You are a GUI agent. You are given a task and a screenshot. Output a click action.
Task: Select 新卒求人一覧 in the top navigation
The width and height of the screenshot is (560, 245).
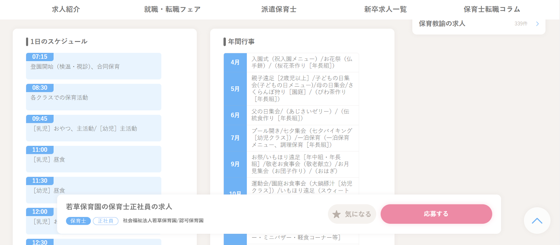coord(385,9)
